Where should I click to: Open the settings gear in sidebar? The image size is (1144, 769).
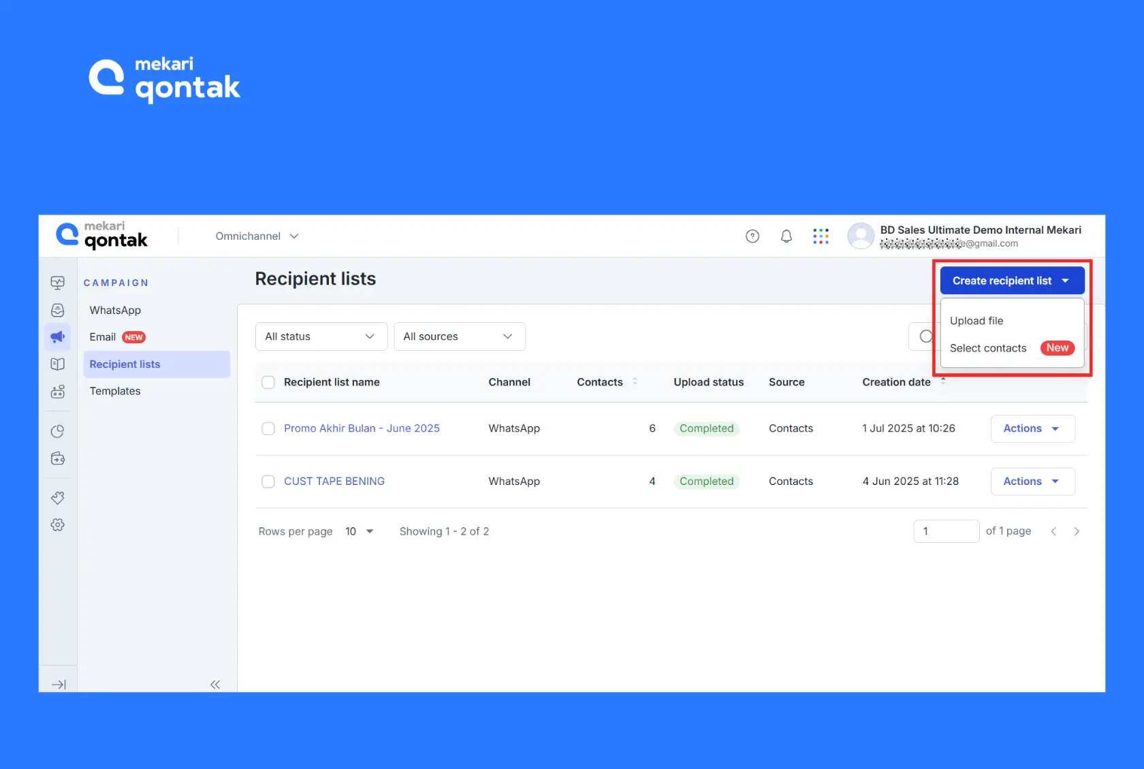tap(58, 524)
